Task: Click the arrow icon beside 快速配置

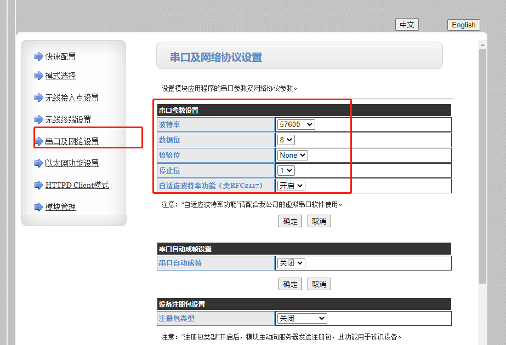Action: click(38, 56)
